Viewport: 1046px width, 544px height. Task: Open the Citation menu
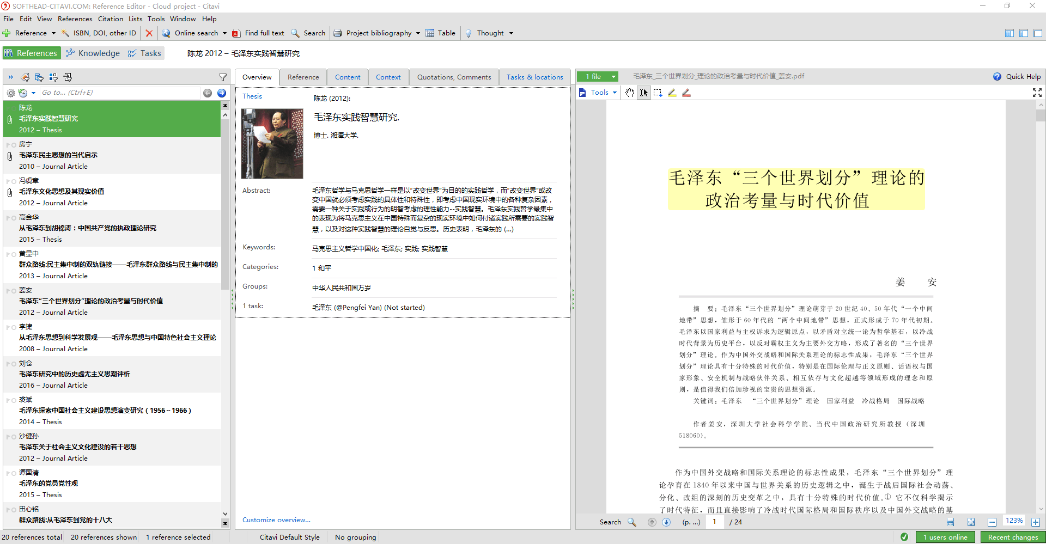tap(111, 19)
